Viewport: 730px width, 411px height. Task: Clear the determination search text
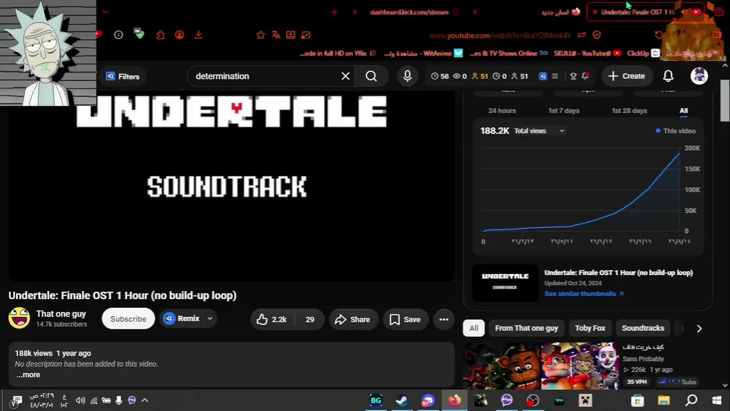[346, 76]
